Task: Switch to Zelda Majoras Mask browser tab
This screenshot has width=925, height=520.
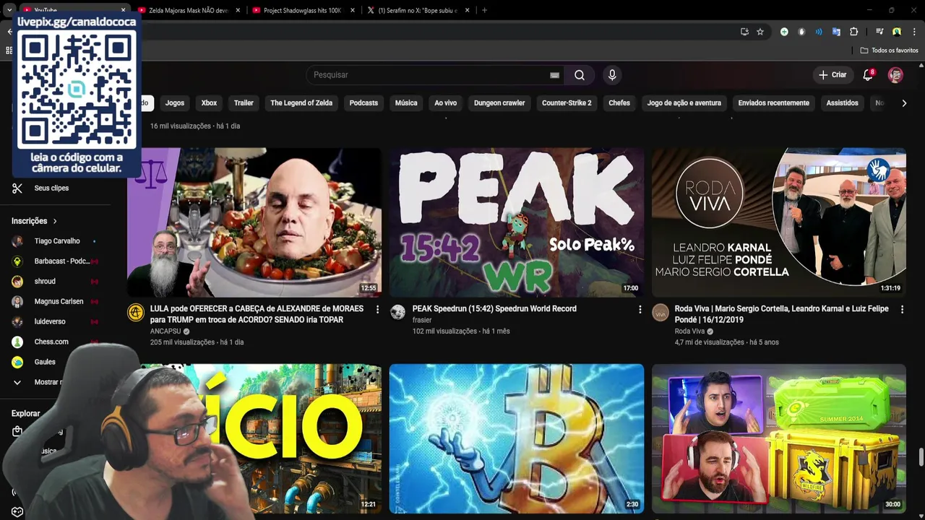Action: pos(188,10)
